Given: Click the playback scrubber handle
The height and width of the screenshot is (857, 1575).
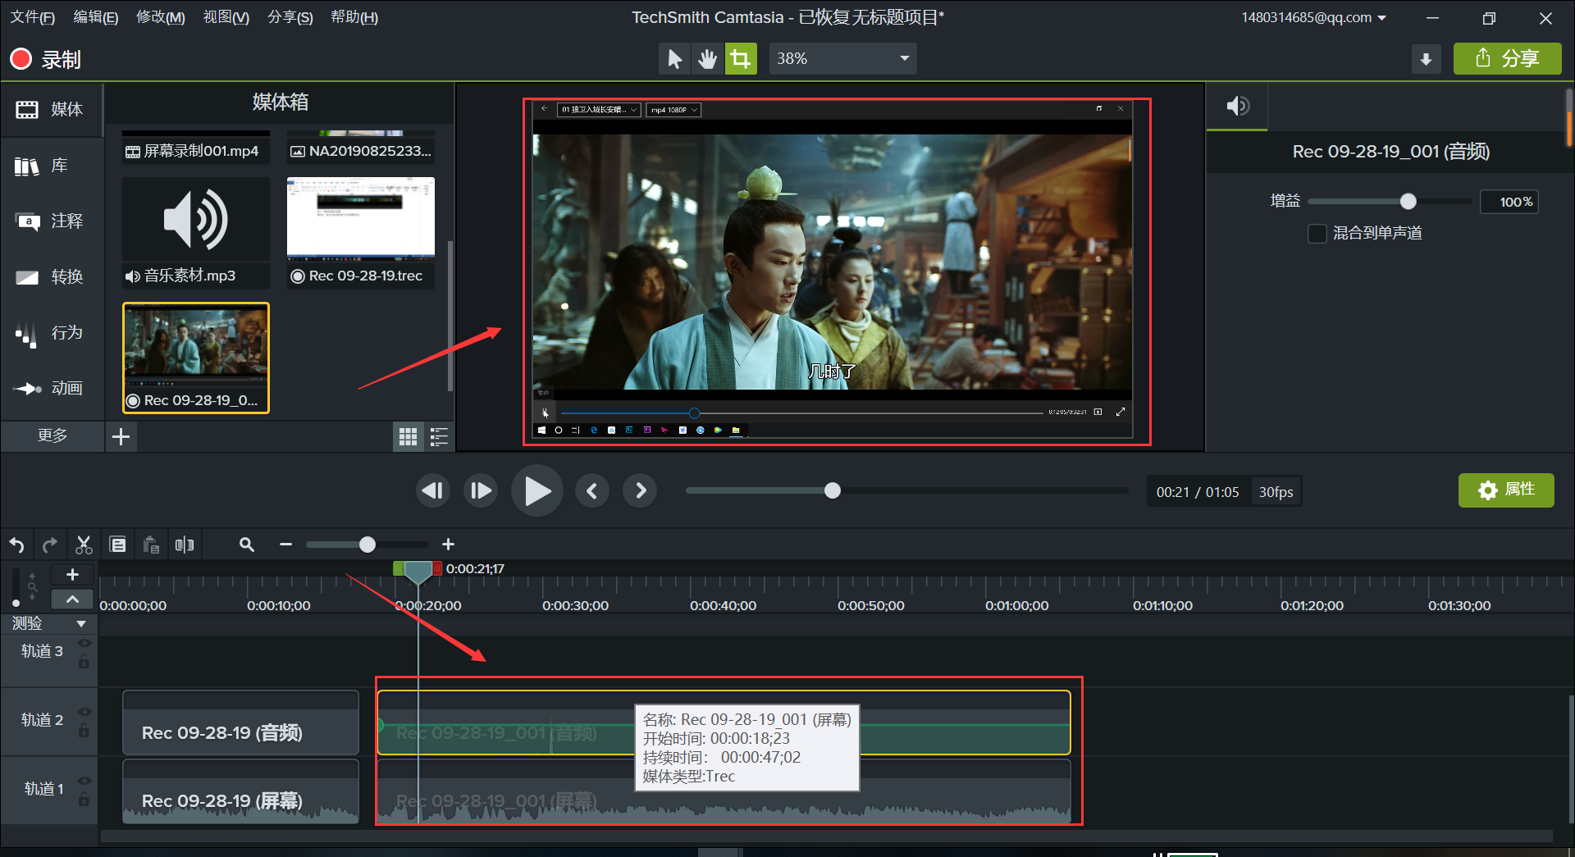Looking at the screenshot, I should pos(833,490).
